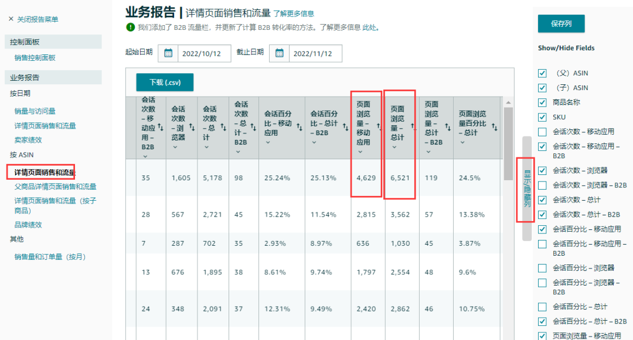This screenshot has height=340, width=633.
Task: Open the start date calendar icon
Action: (x=168, y=53)
